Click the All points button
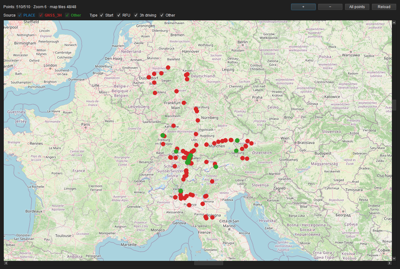This screenshot has height=269, width=400. (x=357, y=7)
